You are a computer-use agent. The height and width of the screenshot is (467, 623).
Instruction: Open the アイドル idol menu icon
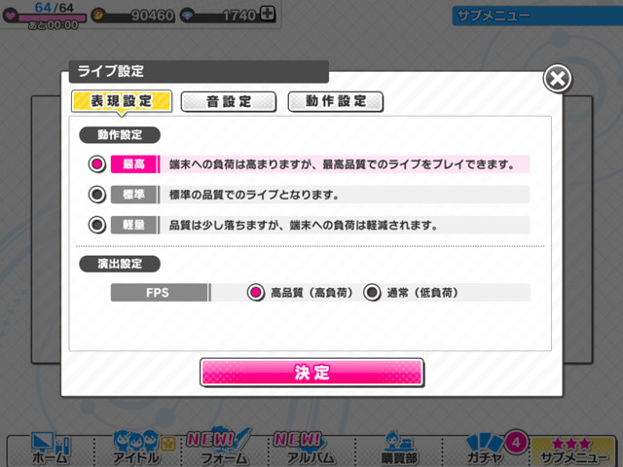tap(137, 449)
